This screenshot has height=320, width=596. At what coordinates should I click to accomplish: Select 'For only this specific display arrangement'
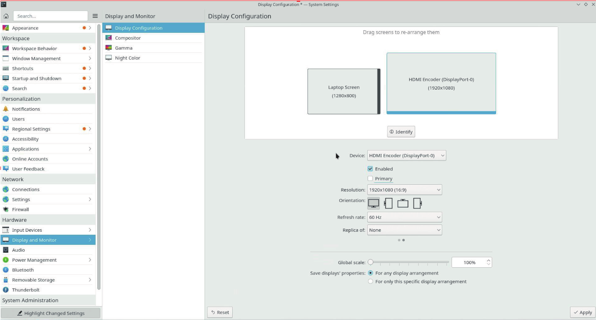coord(370,282)
